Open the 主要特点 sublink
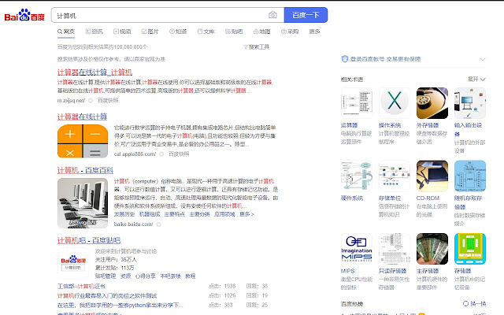This screenshot has width=504, height=315. [x=175, y=214]
